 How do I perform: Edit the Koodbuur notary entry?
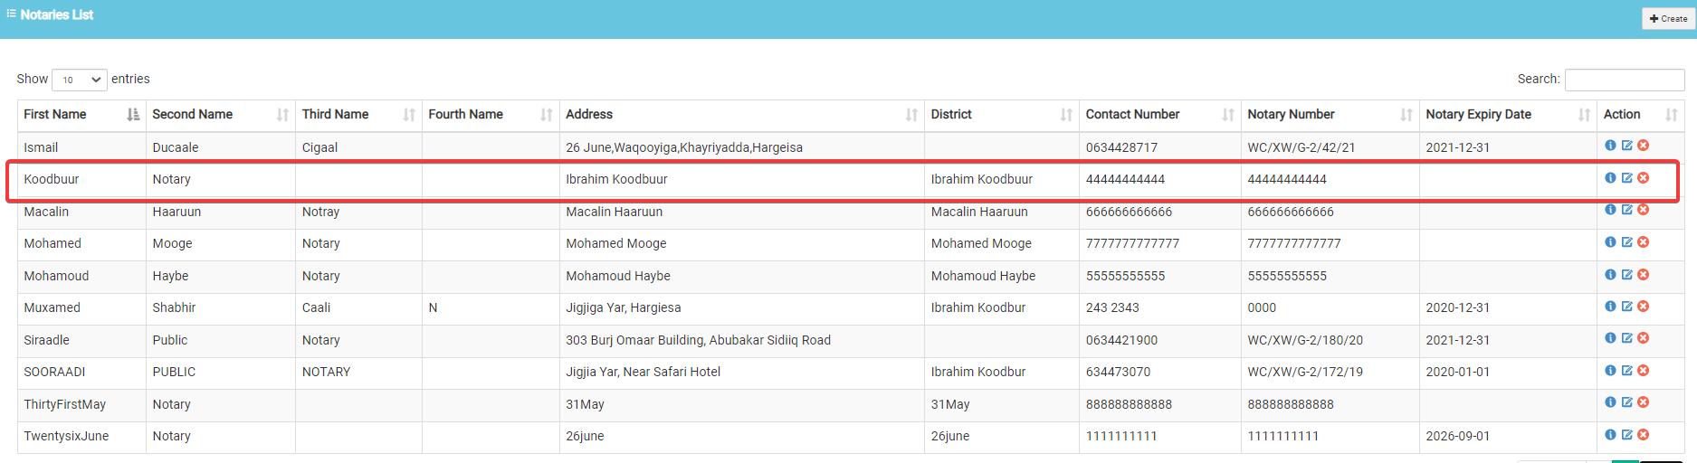coord(1626,178)
